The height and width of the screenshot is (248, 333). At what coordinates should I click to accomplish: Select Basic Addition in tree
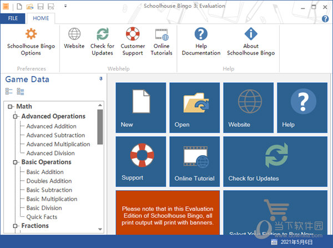click(x=45, y=172)
